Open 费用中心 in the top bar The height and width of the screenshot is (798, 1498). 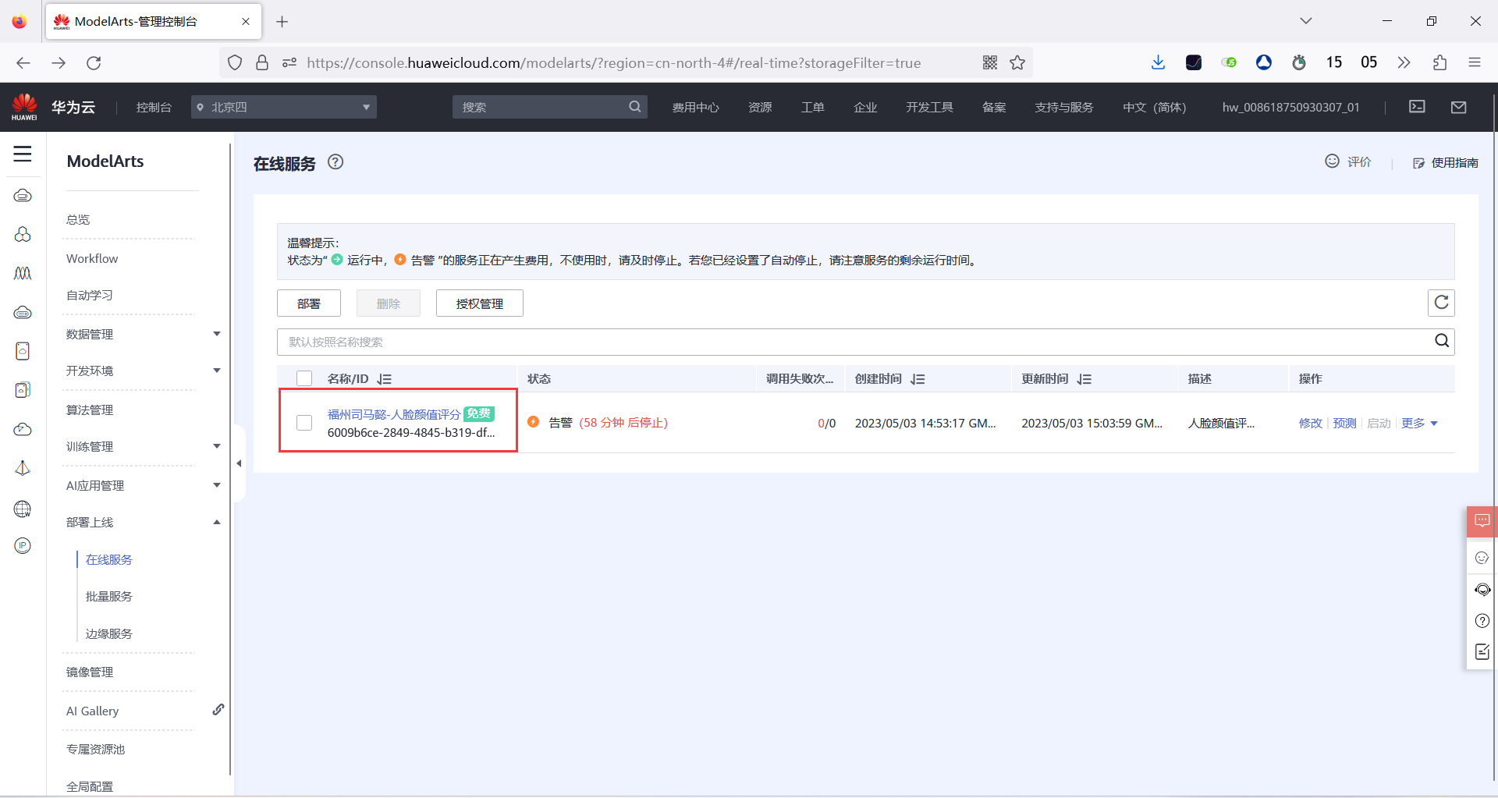coord(696,107)
